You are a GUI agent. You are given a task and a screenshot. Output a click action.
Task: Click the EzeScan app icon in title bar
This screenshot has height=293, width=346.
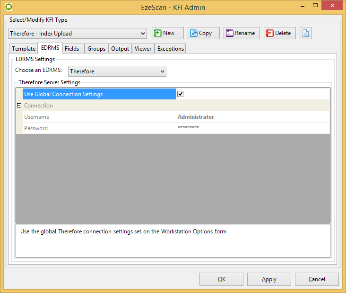tap(8, 7)
